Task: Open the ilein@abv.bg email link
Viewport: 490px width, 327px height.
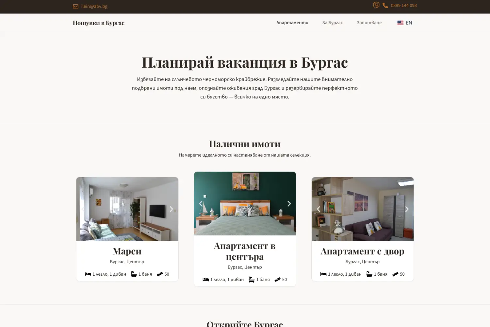Action: point(94,6)
